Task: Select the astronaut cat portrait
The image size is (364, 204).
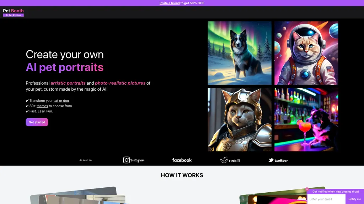Action: point(306,53)
